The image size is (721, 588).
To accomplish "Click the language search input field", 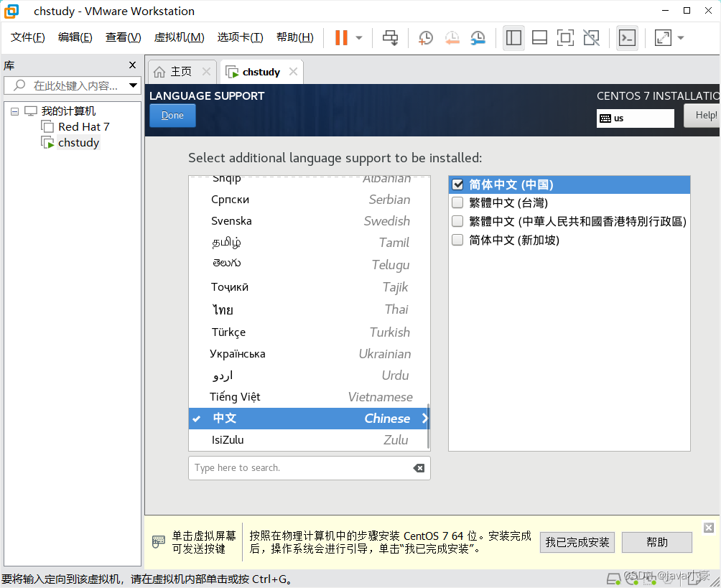I will click(x=310, y=468).
